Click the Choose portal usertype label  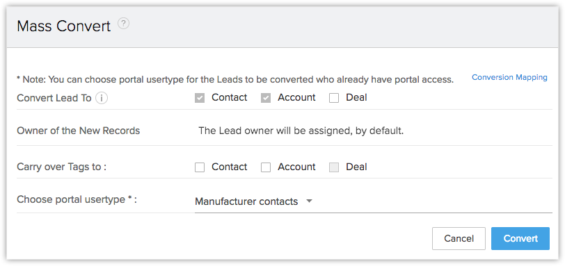(x=77, y=199)
